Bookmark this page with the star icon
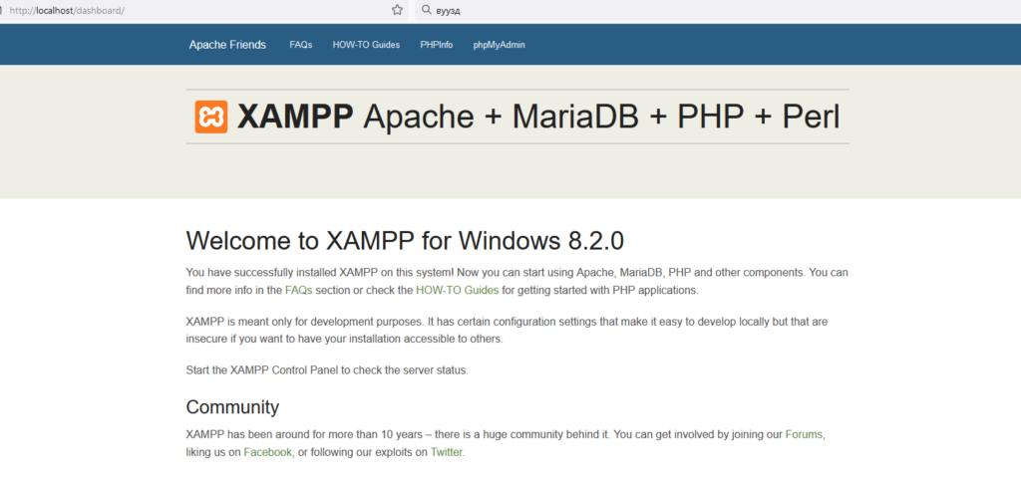This screenshot has width=1021, height=484. tap(397, 10)
